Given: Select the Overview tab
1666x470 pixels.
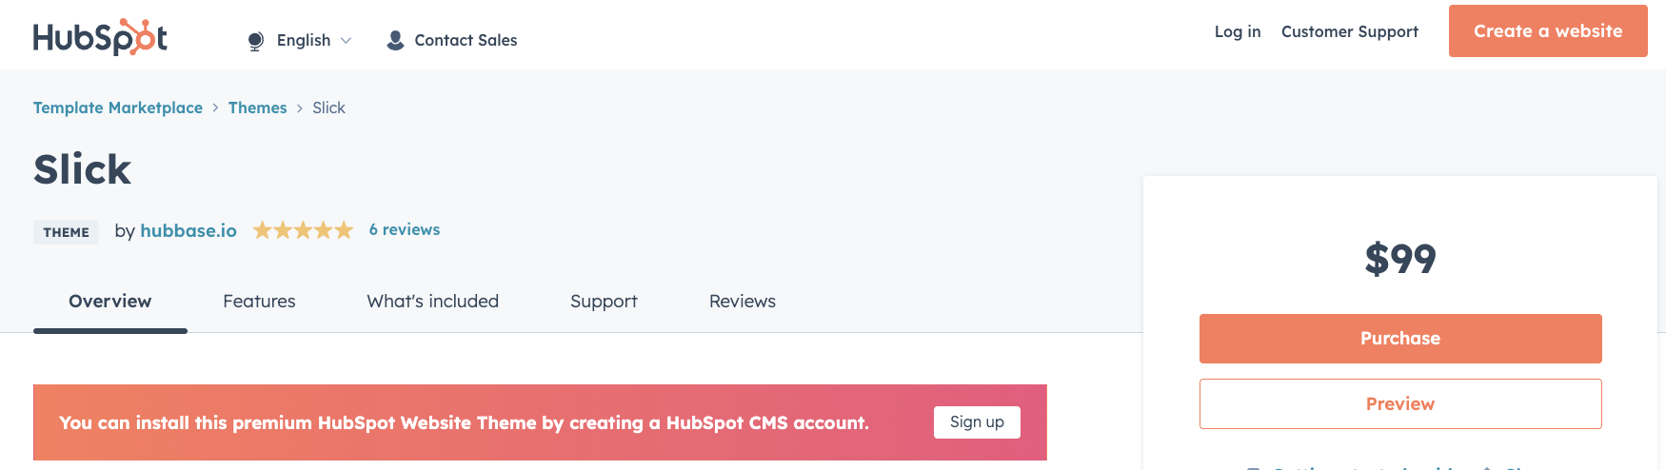Looking at the screenshot, I should coord(110,301).
